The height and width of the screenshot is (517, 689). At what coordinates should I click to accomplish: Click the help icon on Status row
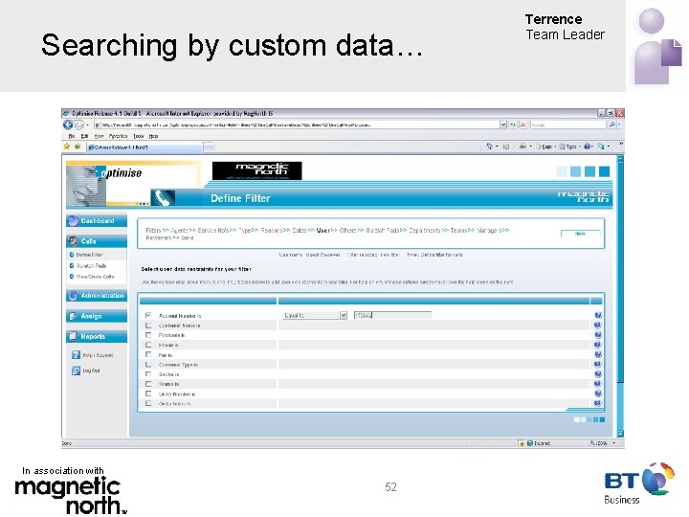coord(597,384)
